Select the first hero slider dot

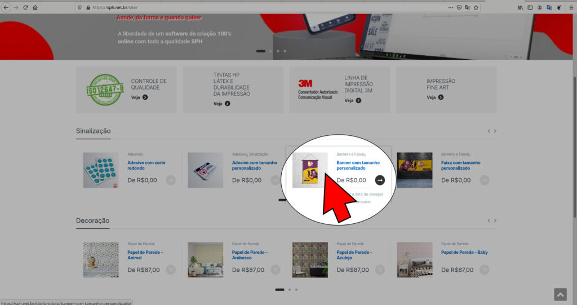tap(260, 51)
